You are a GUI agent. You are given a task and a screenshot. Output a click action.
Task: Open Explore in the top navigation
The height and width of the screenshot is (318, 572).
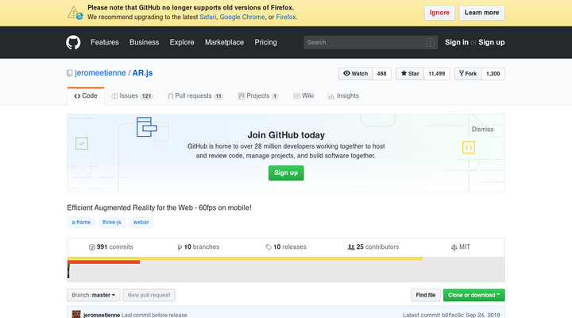(x=182, y=42)
